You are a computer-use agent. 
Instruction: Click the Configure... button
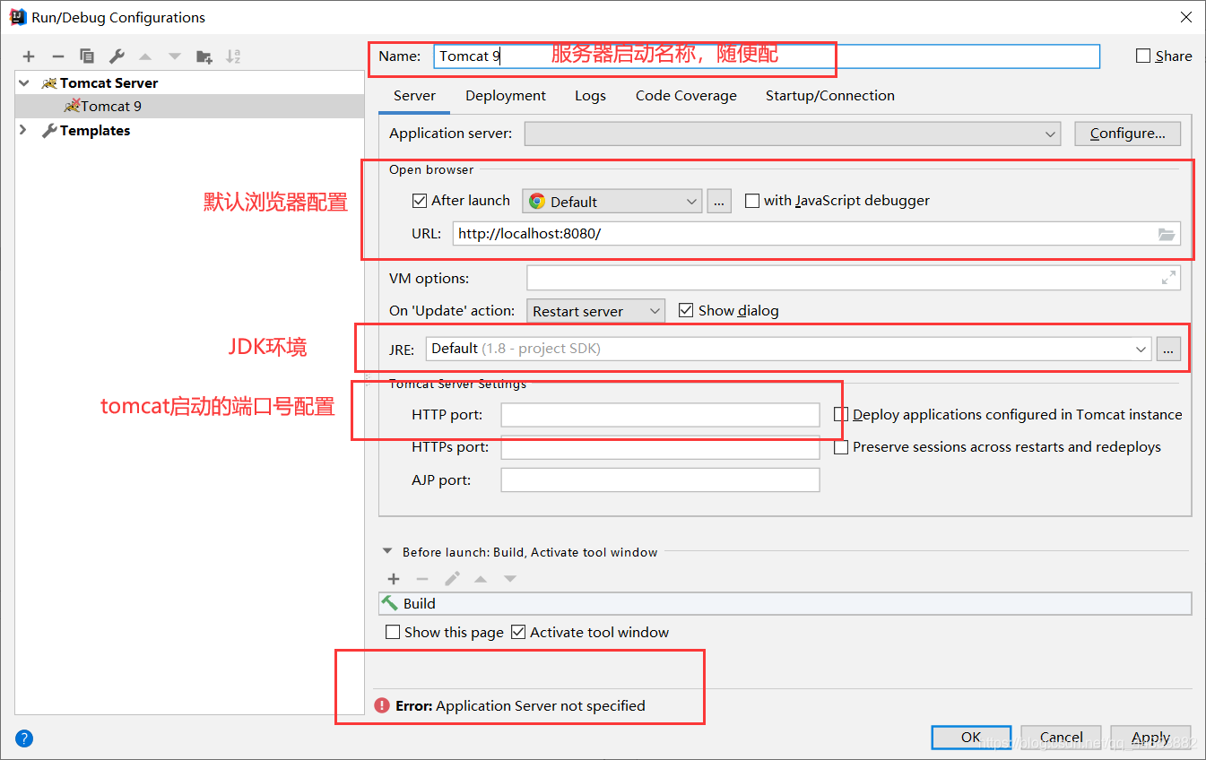pos(1127,134)
